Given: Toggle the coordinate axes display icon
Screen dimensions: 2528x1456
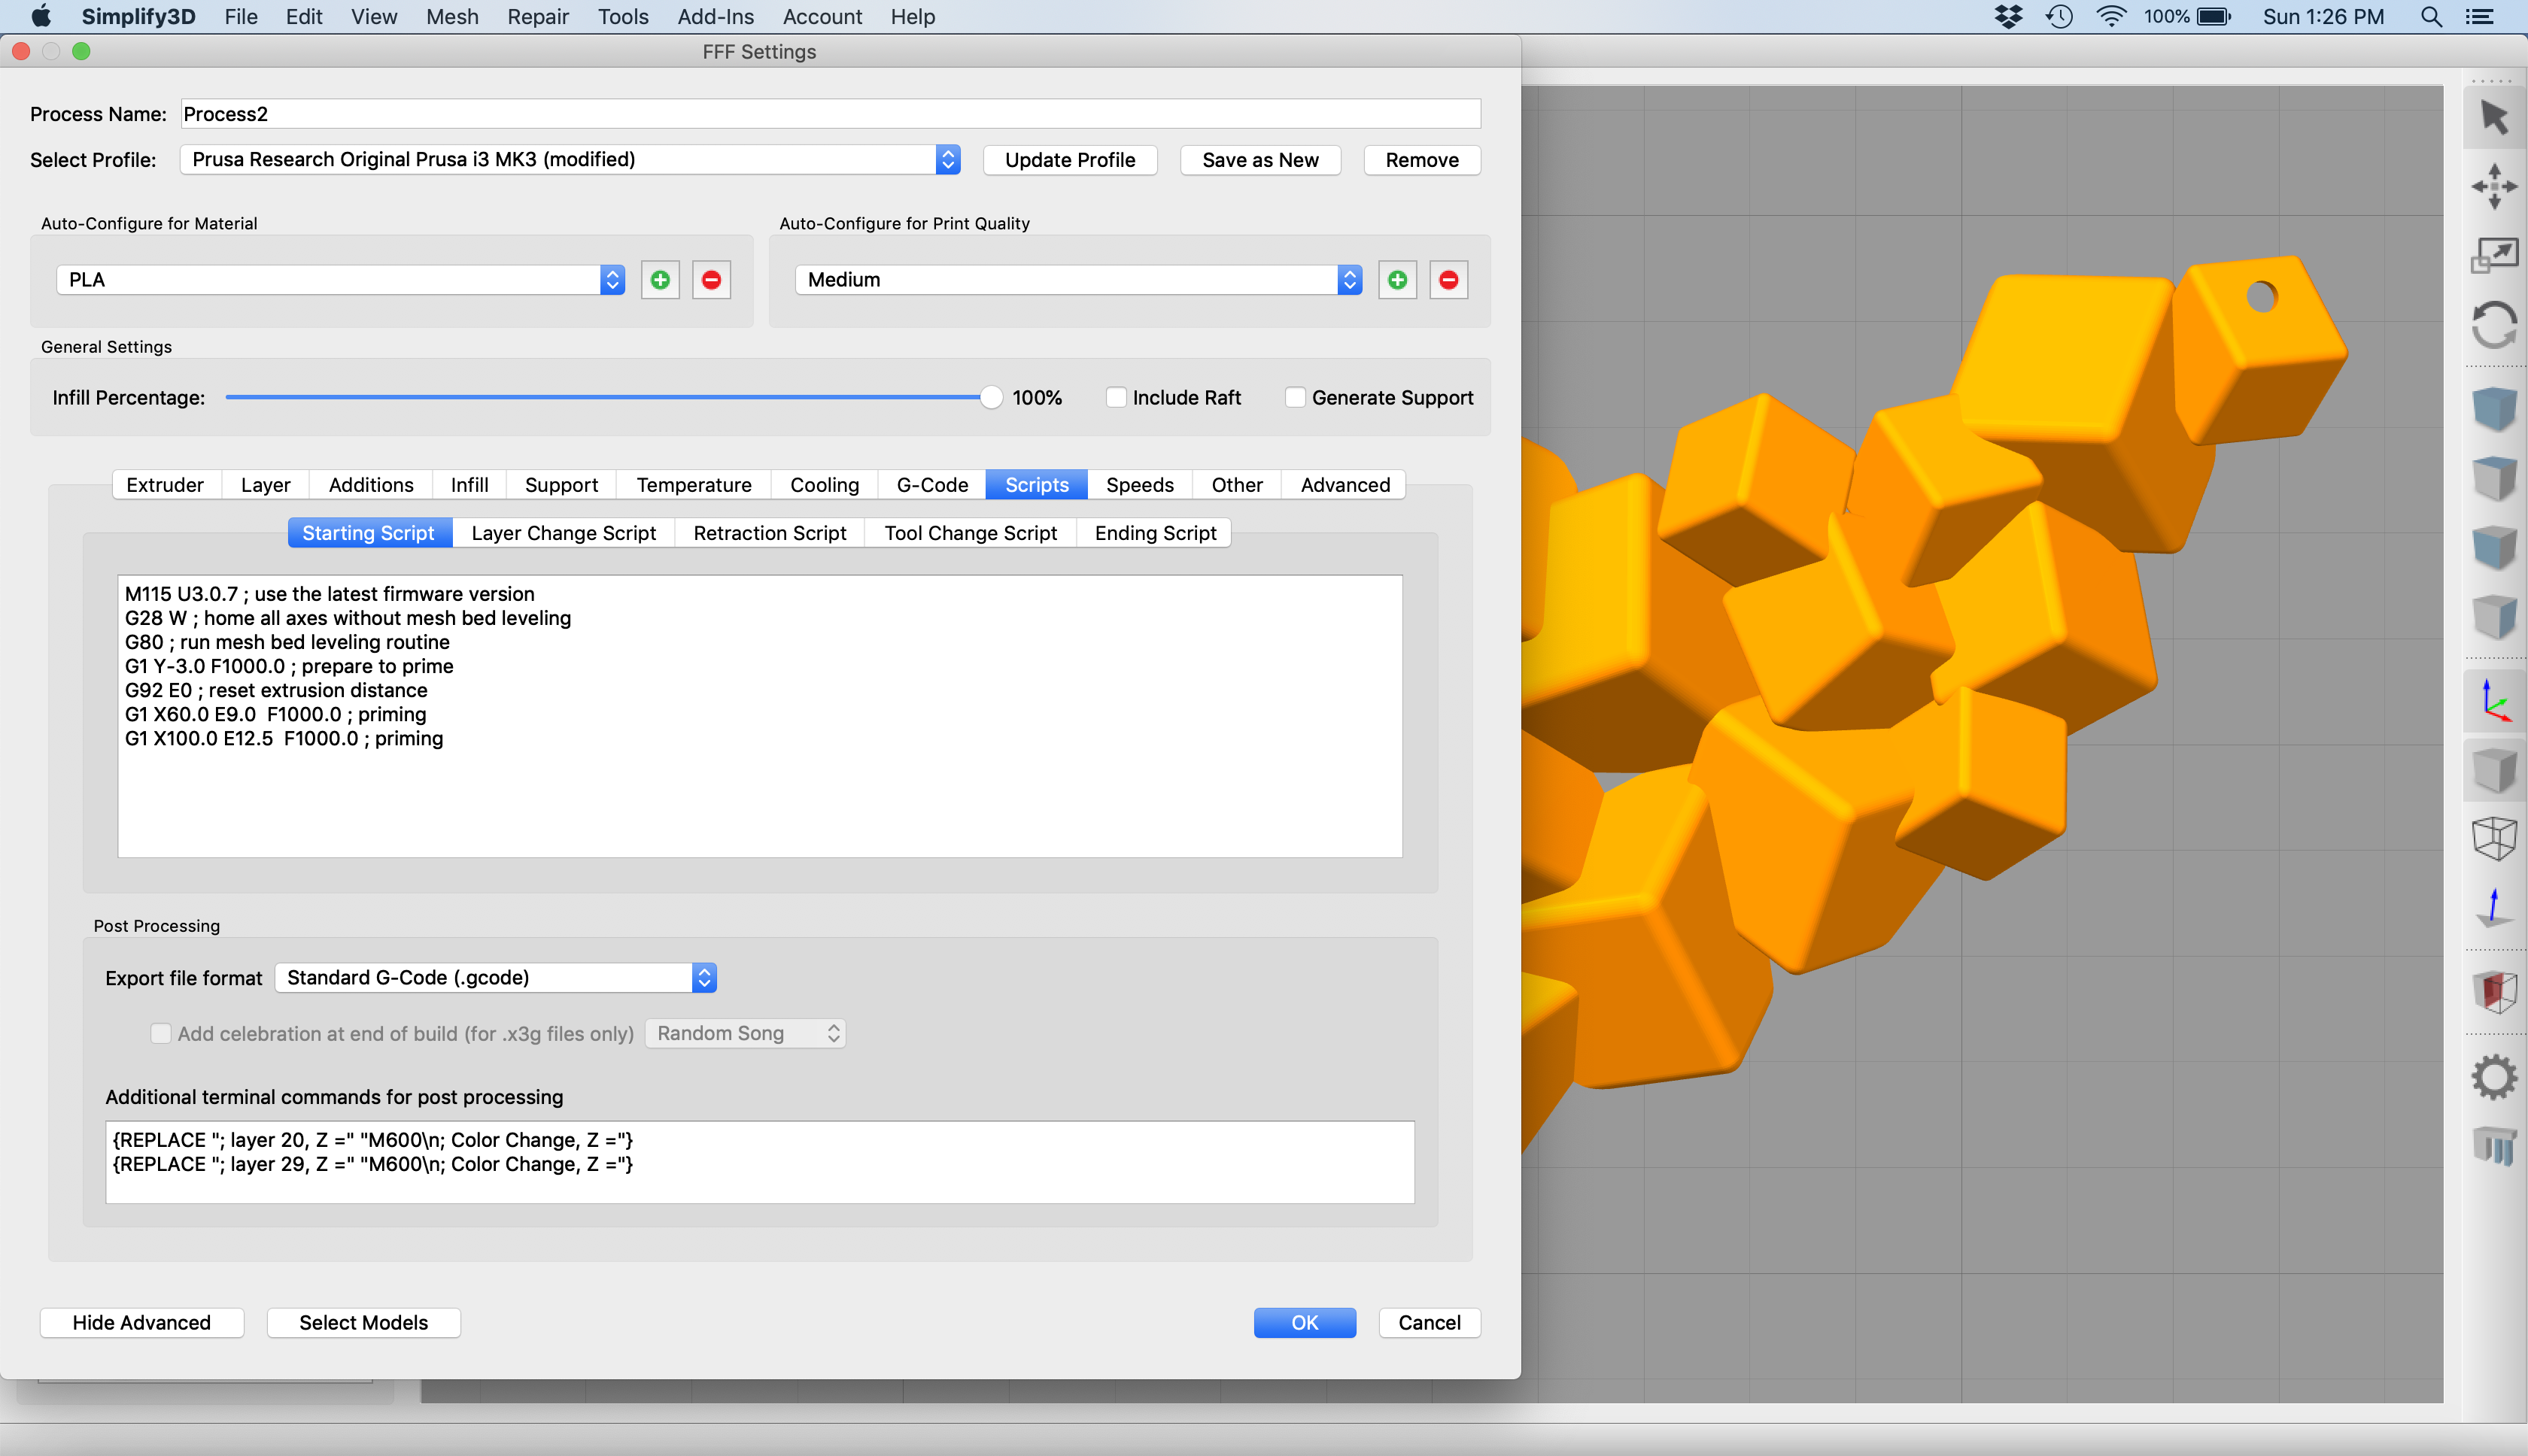Looking at the screenshot, I should [2494, 700].
